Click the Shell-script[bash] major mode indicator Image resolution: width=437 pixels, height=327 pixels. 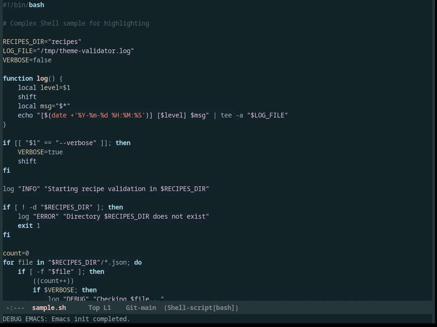(x=201, y=308)
